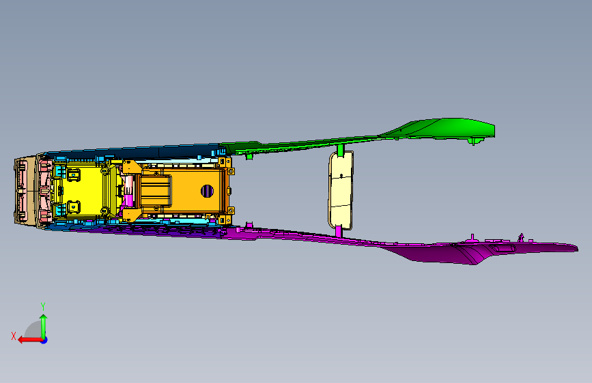Click the red X axis arrow of triad
The image size is (592, 383).
click(x=29, y=340)
